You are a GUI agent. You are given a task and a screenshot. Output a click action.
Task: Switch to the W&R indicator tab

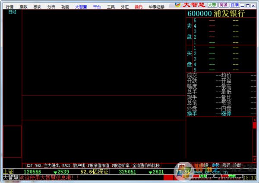coord(38,165)
